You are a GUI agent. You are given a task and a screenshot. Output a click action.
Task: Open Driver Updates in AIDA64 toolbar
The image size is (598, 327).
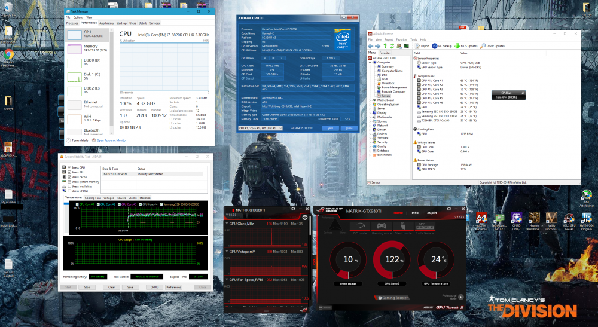(492, 46)
